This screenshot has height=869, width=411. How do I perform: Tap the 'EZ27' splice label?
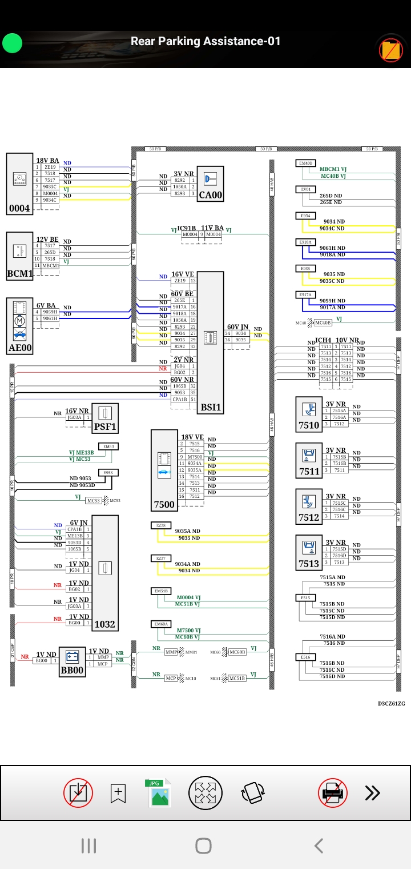pyautogui.click(x=161, y=558)
